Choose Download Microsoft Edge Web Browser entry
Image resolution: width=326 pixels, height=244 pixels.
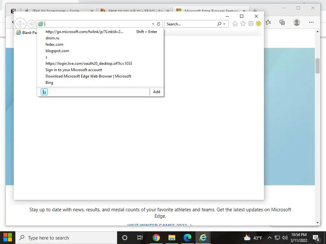pyautogui.click(x=100, y=76)
